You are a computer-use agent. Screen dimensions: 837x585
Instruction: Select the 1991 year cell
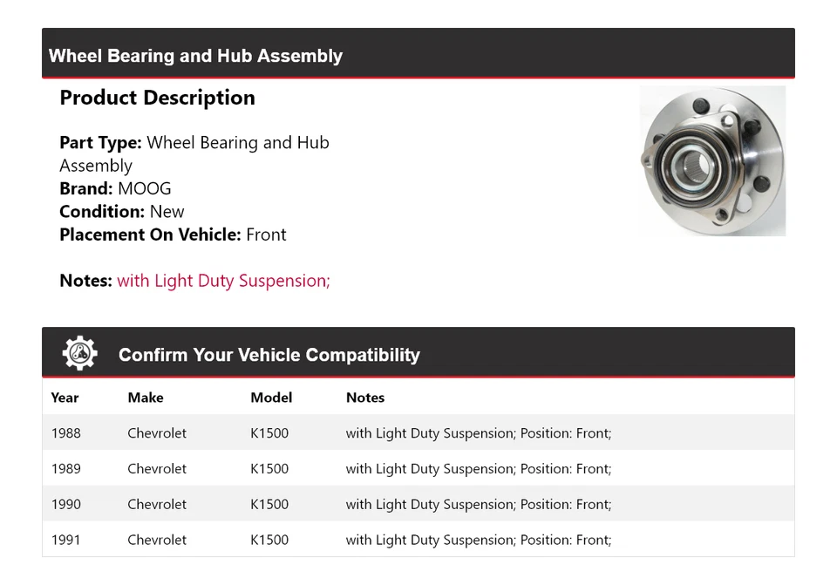coord(65,540)
